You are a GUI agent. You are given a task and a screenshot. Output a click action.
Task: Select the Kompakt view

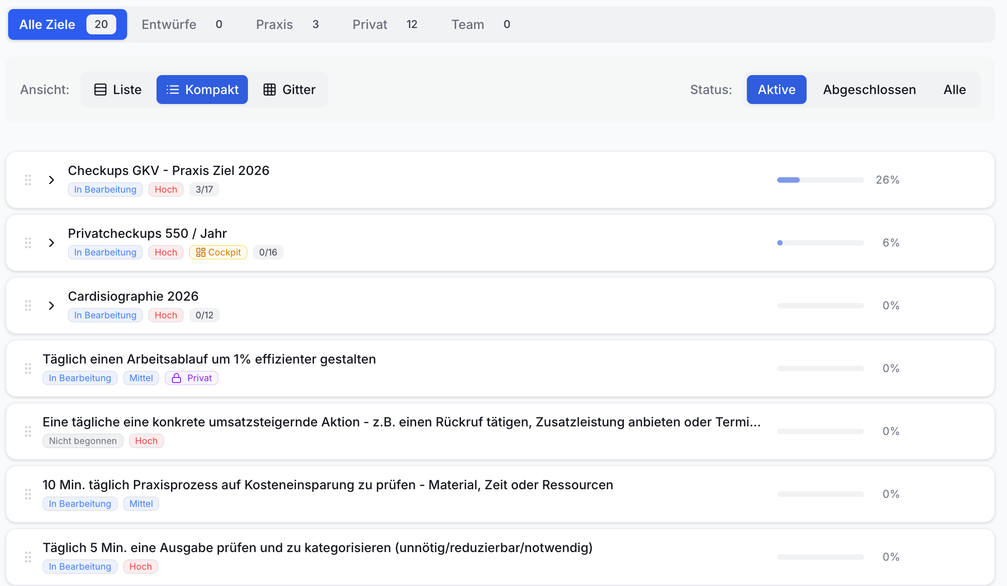(x=202, y=90)
